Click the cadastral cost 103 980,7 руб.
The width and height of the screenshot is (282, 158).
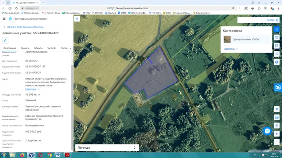pyautogui.click(x=33, y=132)
